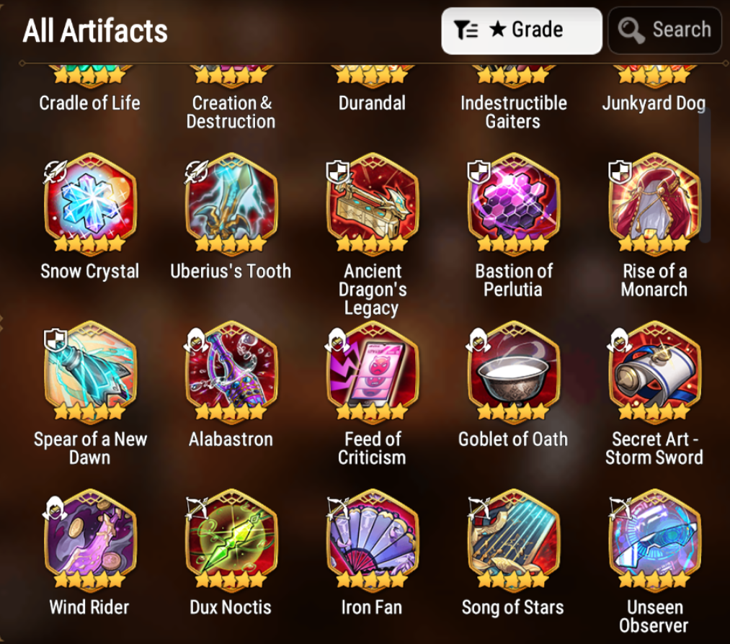This screenshot has height=644, width=730.
Task: Select the Durandal artifact label
Action: (x=372, y=103)
